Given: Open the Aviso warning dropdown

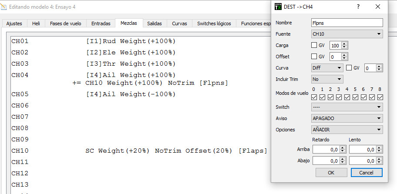Looking at the screenshot, I should point(347,118).
